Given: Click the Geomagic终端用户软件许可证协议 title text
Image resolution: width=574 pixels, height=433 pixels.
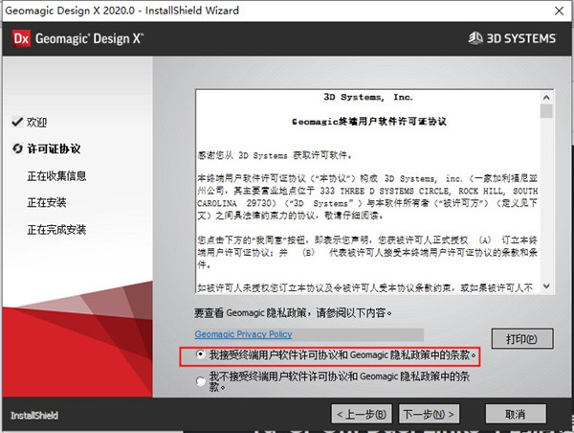Looking at the screenshot, I should click(x=369, y=122).
